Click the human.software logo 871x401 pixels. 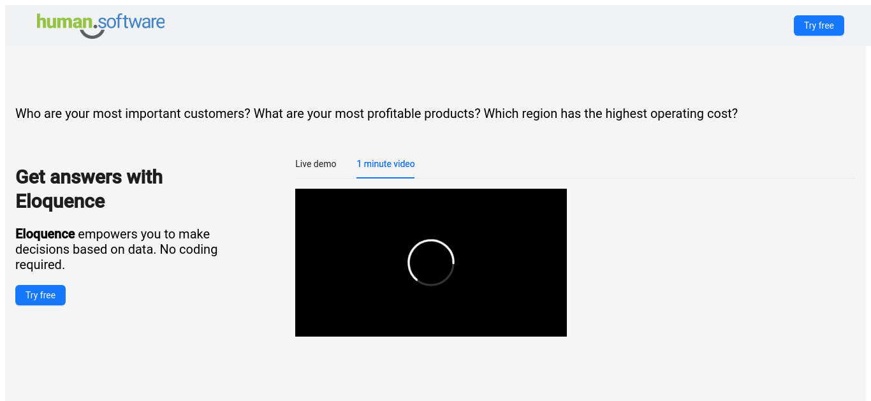pyautogui.click(x=101, y=26)
